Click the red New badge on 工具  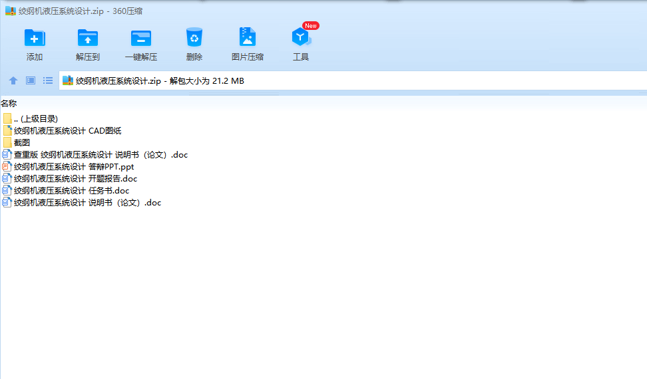click(x=311, y=25)
